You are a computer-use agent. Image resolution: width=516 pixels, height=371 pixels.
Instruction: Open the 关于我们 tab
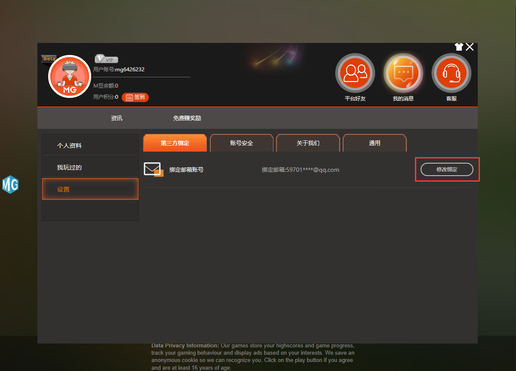pyautogui.click(x=308, y=143)
